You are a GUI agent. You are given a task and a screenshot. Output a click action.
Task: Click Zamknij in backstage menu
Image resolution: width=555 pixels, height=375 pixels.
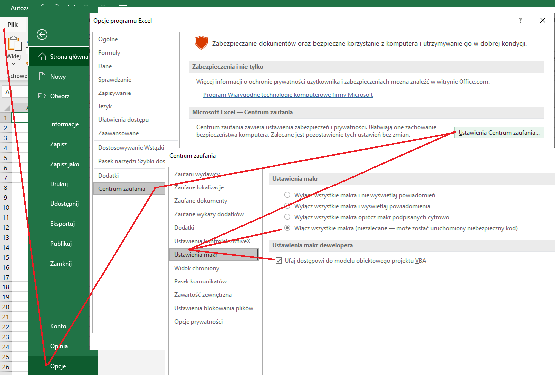click(61, 263)
